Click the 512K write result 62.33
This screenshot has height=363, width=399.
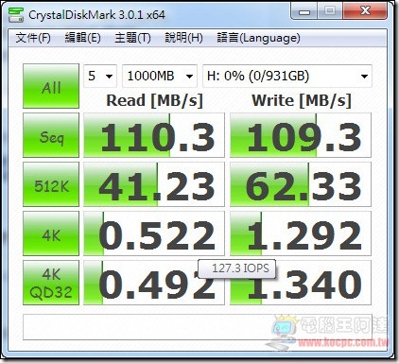[301, 184]
